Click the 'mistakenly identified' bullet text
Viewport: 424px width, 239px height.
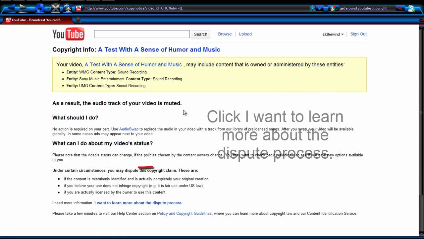click(137, 179)
